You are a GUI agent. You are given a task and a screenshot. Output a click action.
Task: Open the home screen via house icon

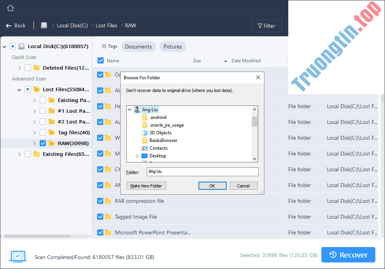(10, 7)
